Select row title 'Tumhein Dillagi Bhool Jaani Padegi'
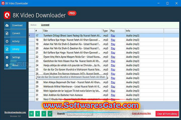This screenshot has height=120, width=181. pyautogui.click(x=72, y=35)
